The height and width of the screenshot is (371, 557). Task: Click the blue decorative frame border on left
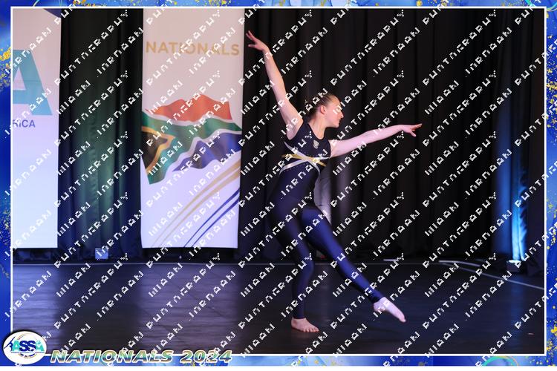click(x=4, y=185)
